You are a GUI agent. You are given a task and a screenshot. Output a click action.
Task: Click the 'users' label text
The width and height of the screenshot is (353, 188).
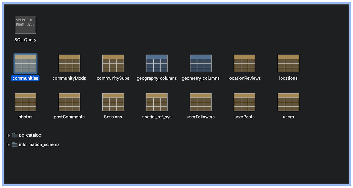288,117
